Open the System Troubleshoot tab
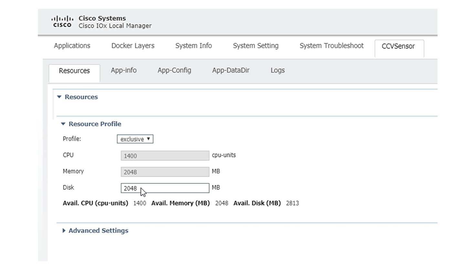Screen dimensions: 476x270 (x=332, y=46)
